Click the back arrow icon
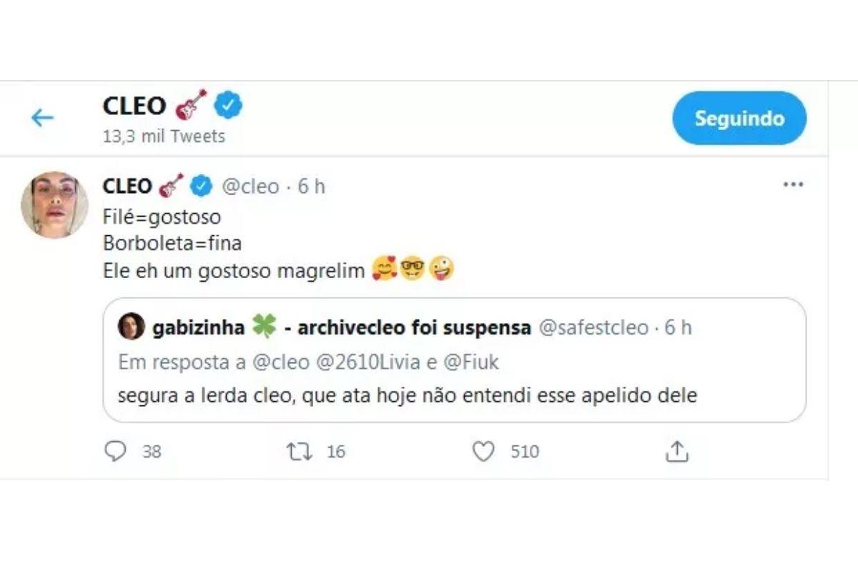Screen dimensions: 858x572 click(x=42, y=118)
